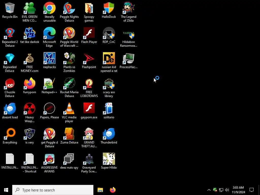The height and width of the screenshot is (195, 260).
Task: Open the volume speaker tray icon
Action: coord(227,190)
